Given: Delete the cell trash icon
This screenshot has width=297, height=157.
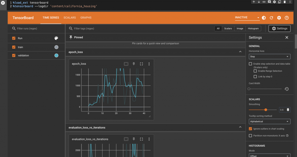Looking at the screenshot, I should click(285, 2).
